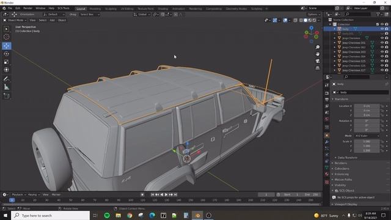Toggle the camera view icon
This screenshot has height=220, width=391.
[318, 61]
